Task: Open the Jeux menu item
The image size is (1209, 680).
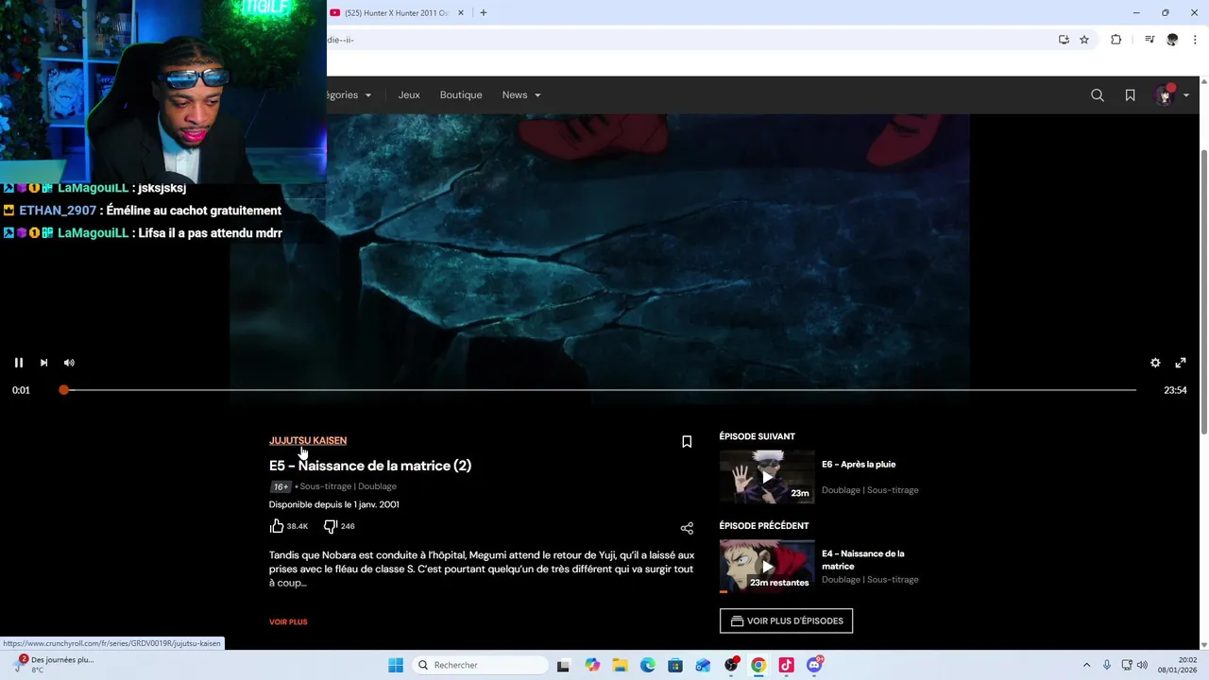Action: [x=409, y=95]
